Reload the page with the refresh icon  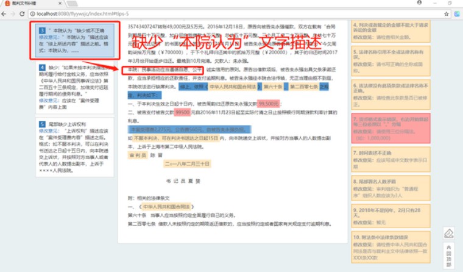tap(22, 13)
